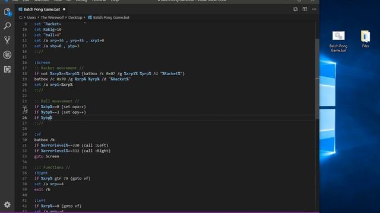This screenshot has width=380, height=213.
Task: Open the Source Control view
Action: [7, 40]
